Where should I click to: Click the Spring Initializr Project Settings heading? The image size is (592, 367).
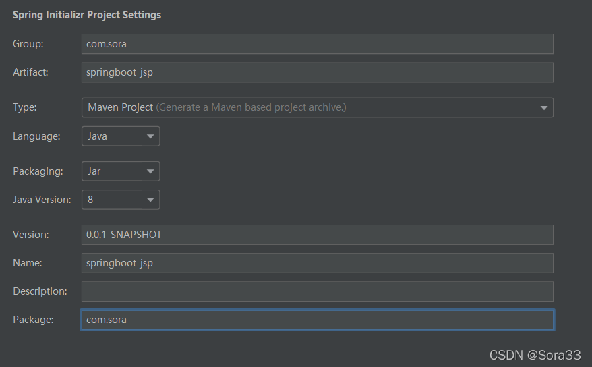[x=87, y=15]
